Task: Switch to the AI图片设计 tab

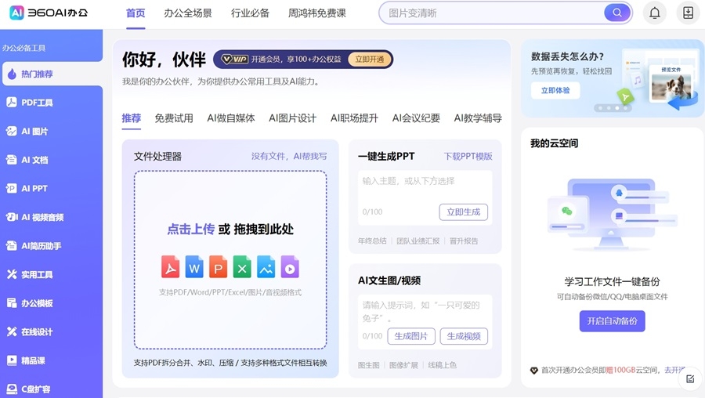Action: [293, 118]
